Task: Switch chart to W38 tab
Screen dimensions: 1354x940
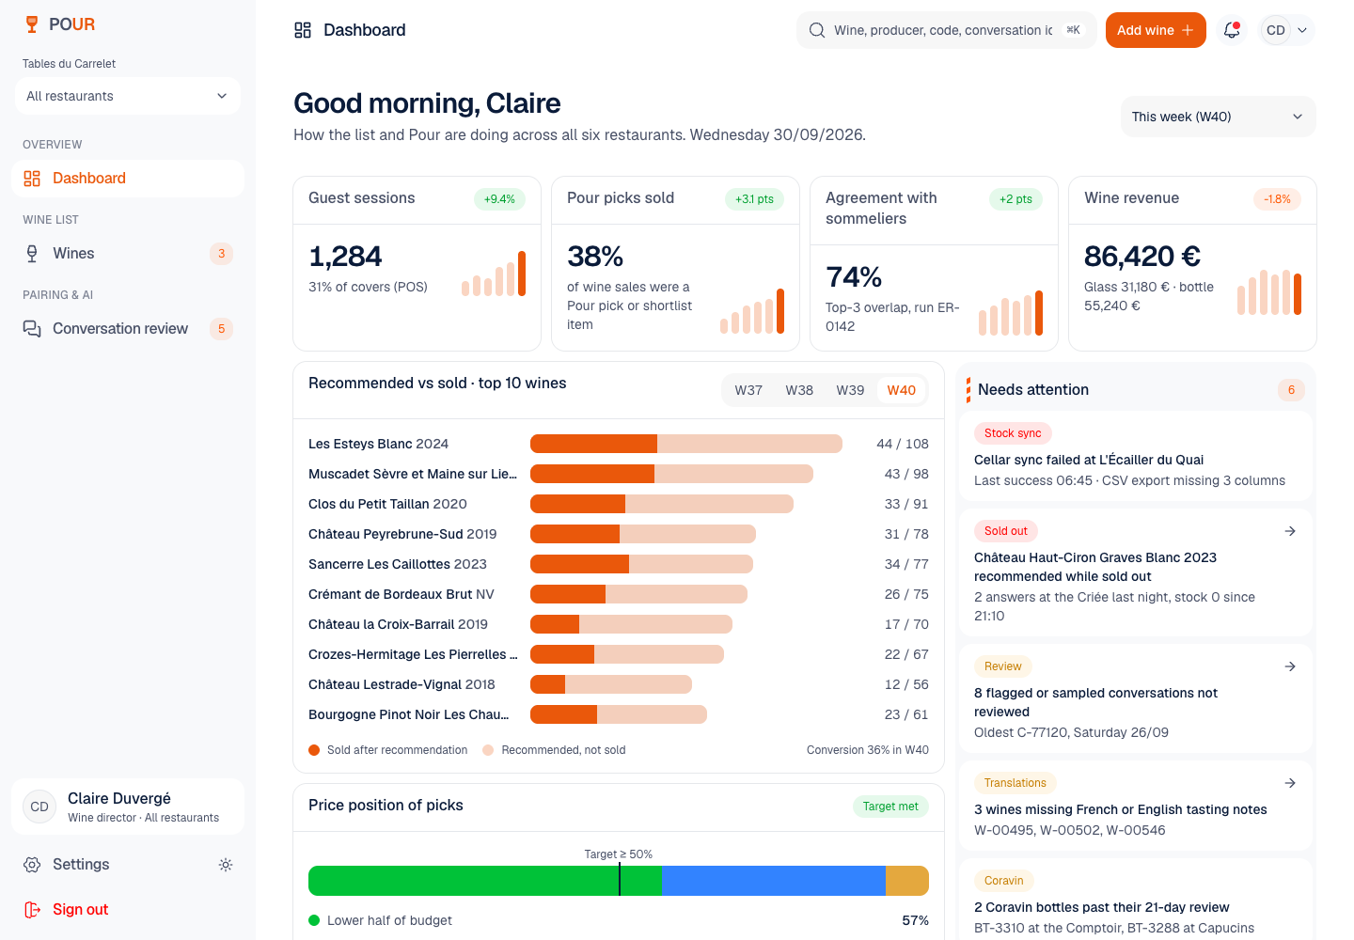Action: pyautogui.click(x=799, y=390)
